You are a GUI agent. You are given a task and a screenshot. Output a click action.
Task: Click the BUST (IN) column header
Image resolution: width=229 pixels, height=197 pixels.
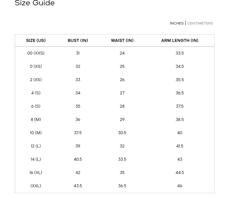coord(78,40)
